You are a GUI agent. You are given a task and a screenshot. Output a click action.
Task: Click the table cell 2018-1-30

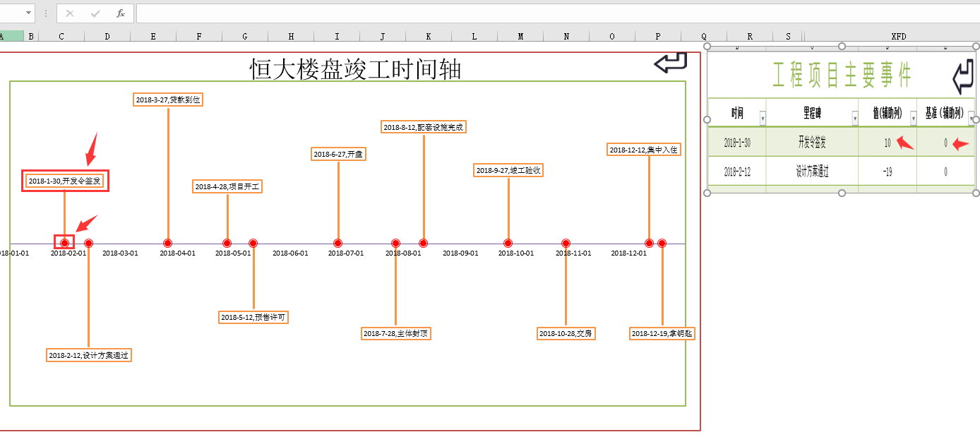(737, 143)
